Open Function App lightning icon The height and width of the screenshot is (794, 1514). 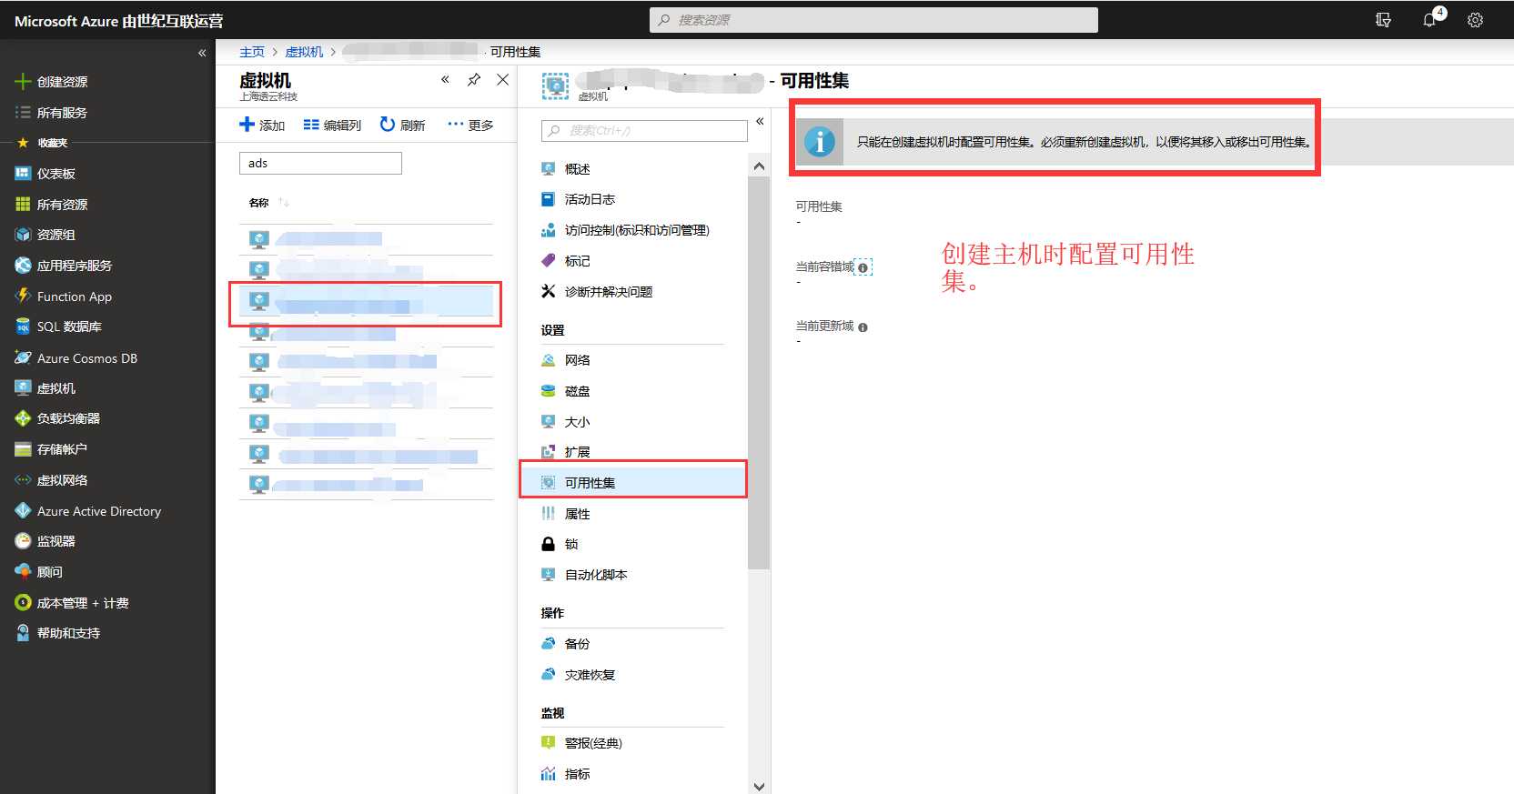(23, 296)
